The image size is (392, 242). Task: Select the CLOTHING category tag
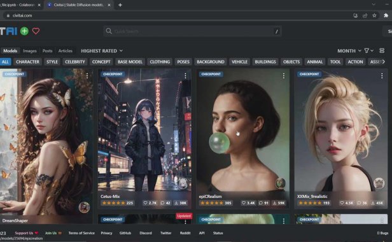tap(160, 62)
